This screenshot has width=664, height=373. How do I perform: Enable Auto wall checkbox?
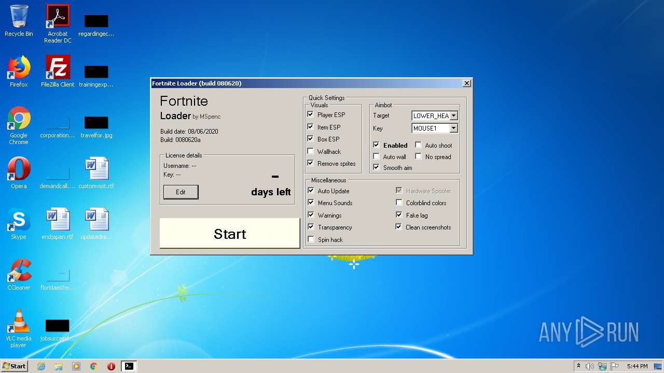tap(377, 156)
